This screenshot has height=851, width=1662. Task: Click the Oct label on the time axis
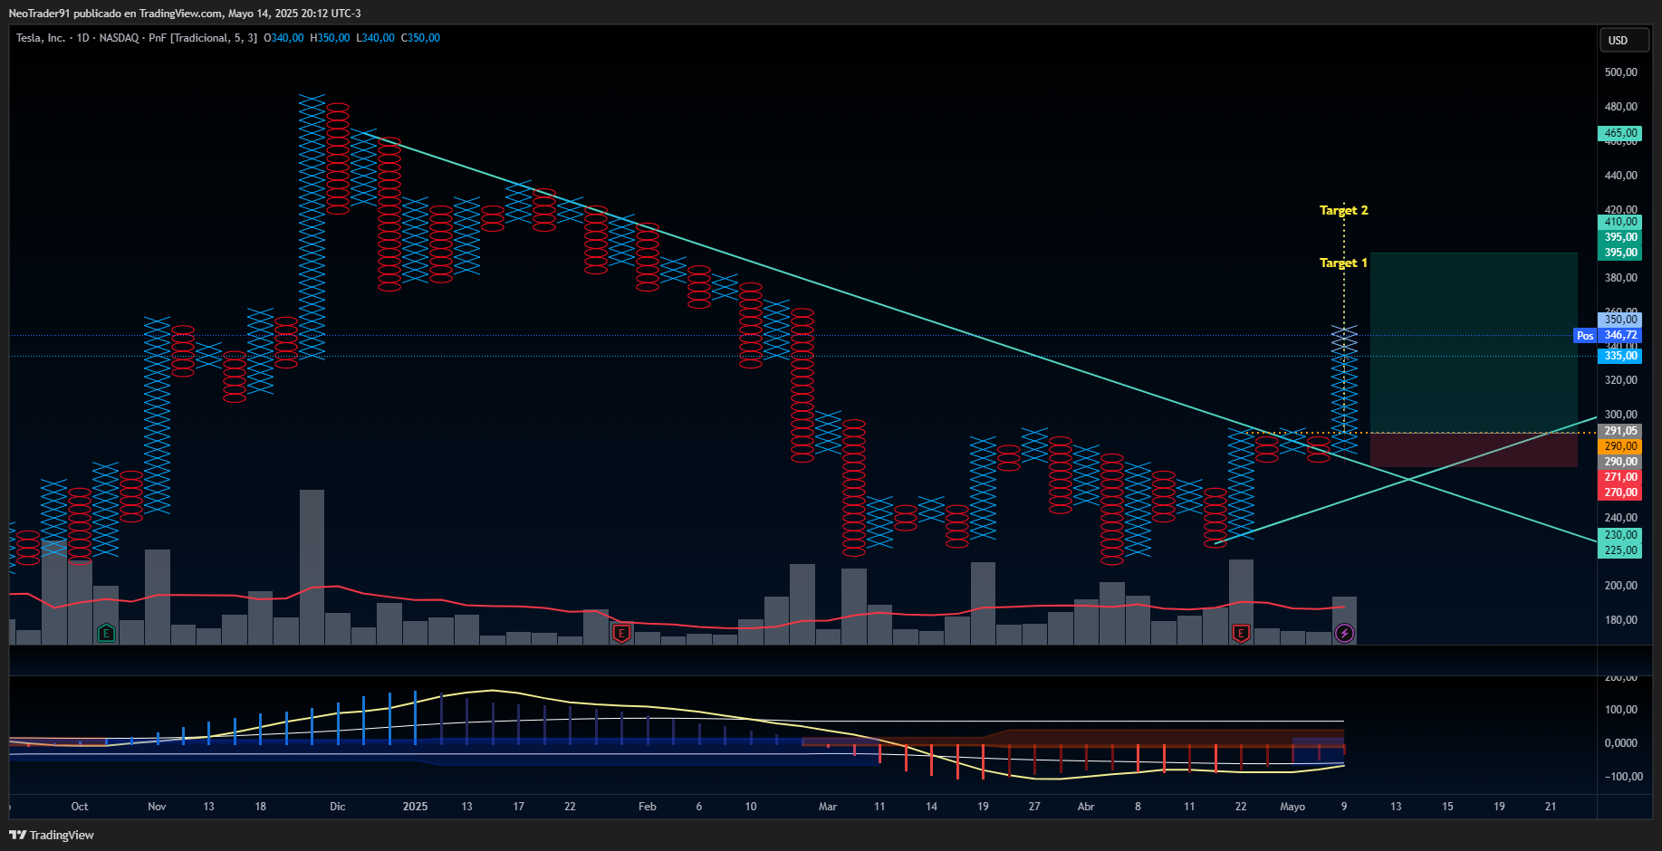tap(80, 807)
